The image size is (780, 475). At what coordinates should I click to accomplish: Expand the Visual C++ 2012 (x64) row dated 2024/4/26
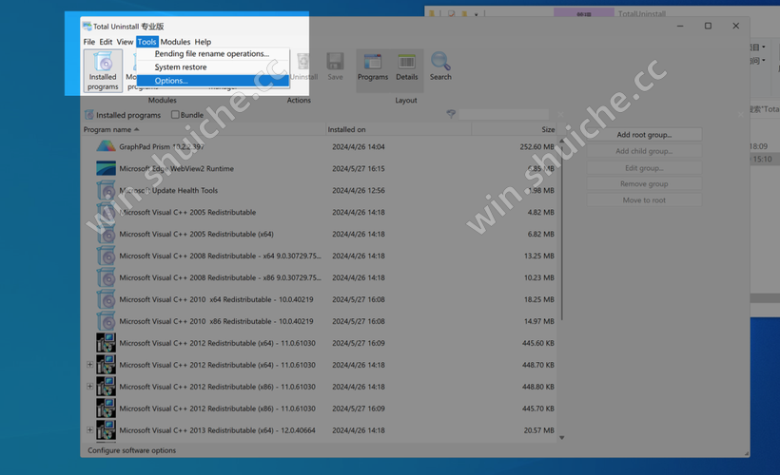pyautogui.click(x=89, y=365)
